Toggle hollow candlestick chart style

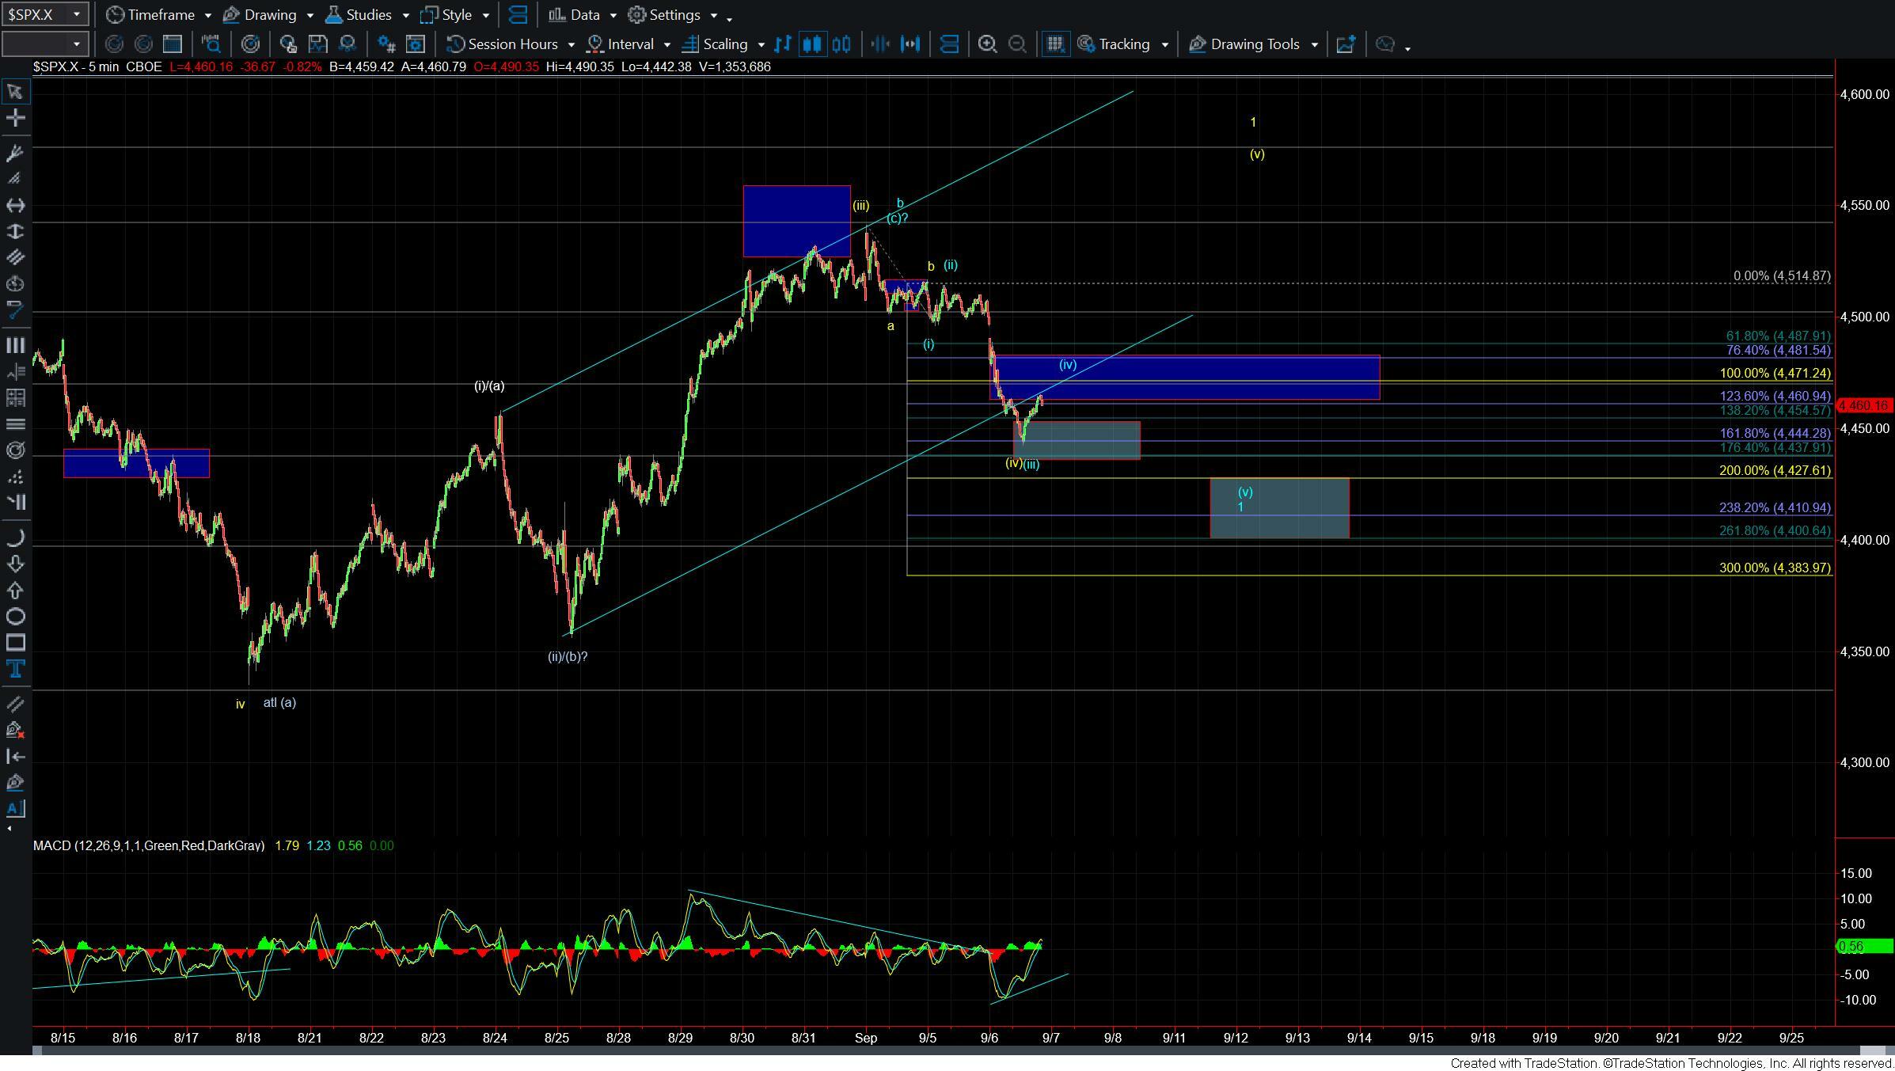tap(841, 44)
